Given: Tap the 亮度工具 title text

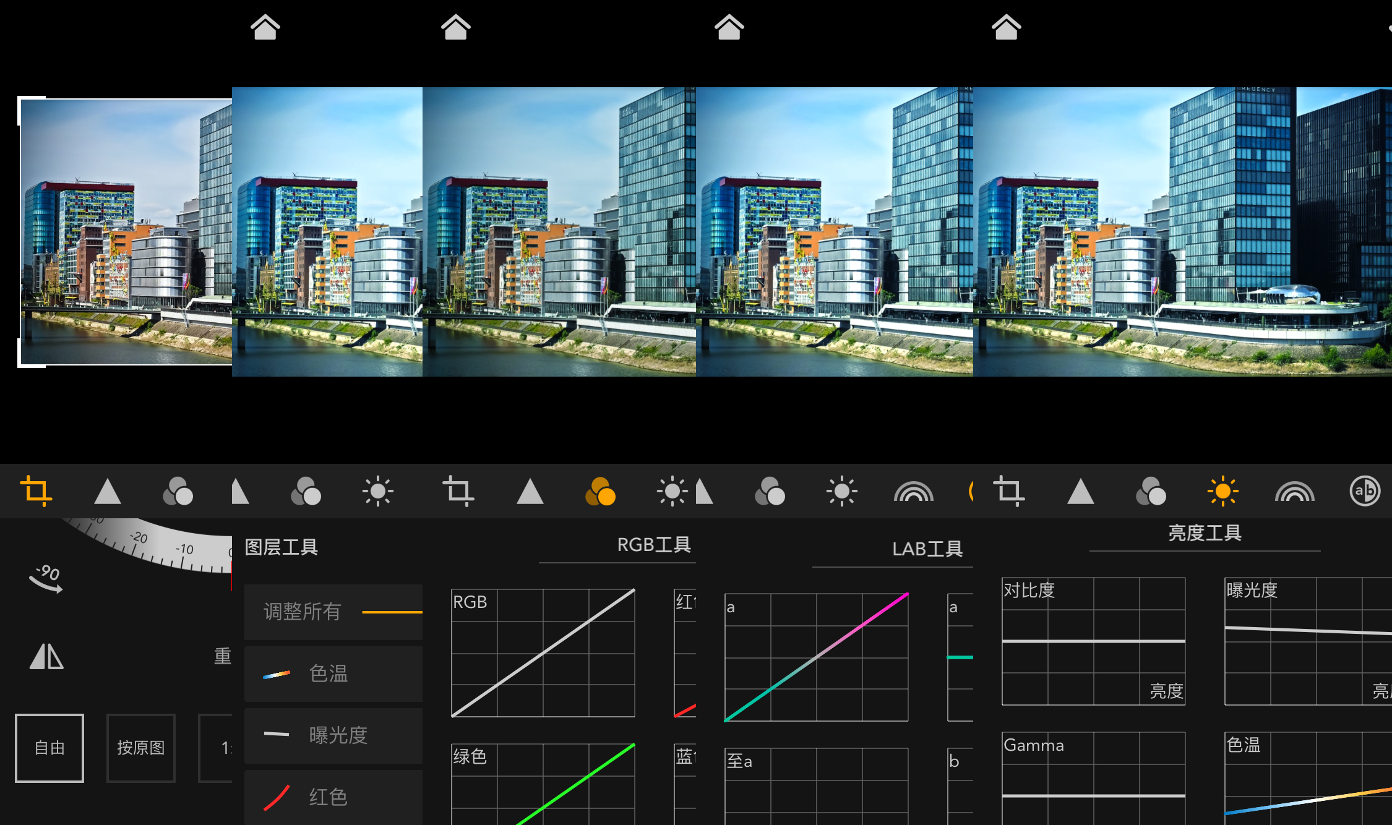Looking at the screenshot, I should pyautogui.click(x=1205, y=532).
